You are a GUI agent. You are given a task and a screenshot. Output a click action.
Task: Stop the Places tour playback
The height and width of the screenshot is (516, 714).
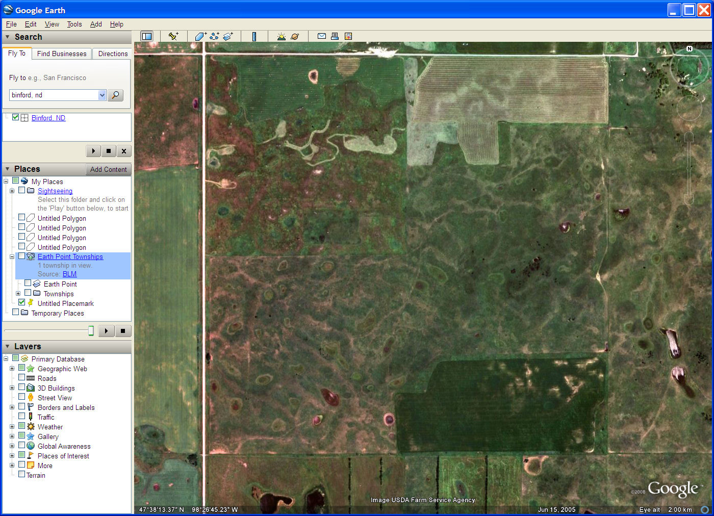[123, 331]
